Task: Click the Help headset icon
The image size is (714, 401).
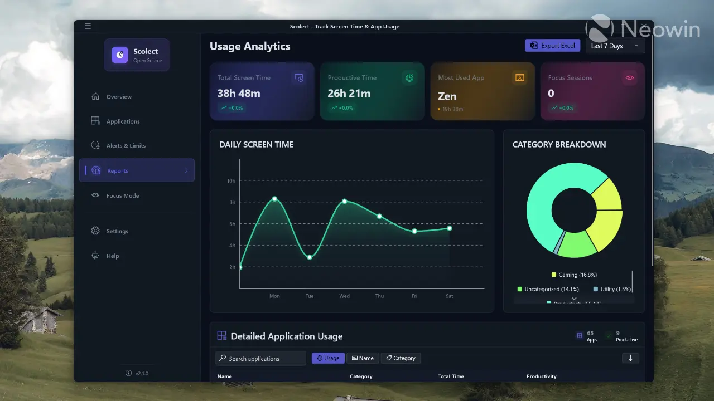Action: coord(95,256)
